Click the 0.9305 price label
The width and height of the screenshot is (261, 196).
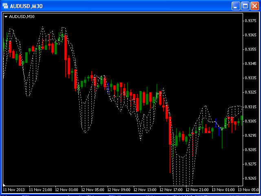pos(251,121)
